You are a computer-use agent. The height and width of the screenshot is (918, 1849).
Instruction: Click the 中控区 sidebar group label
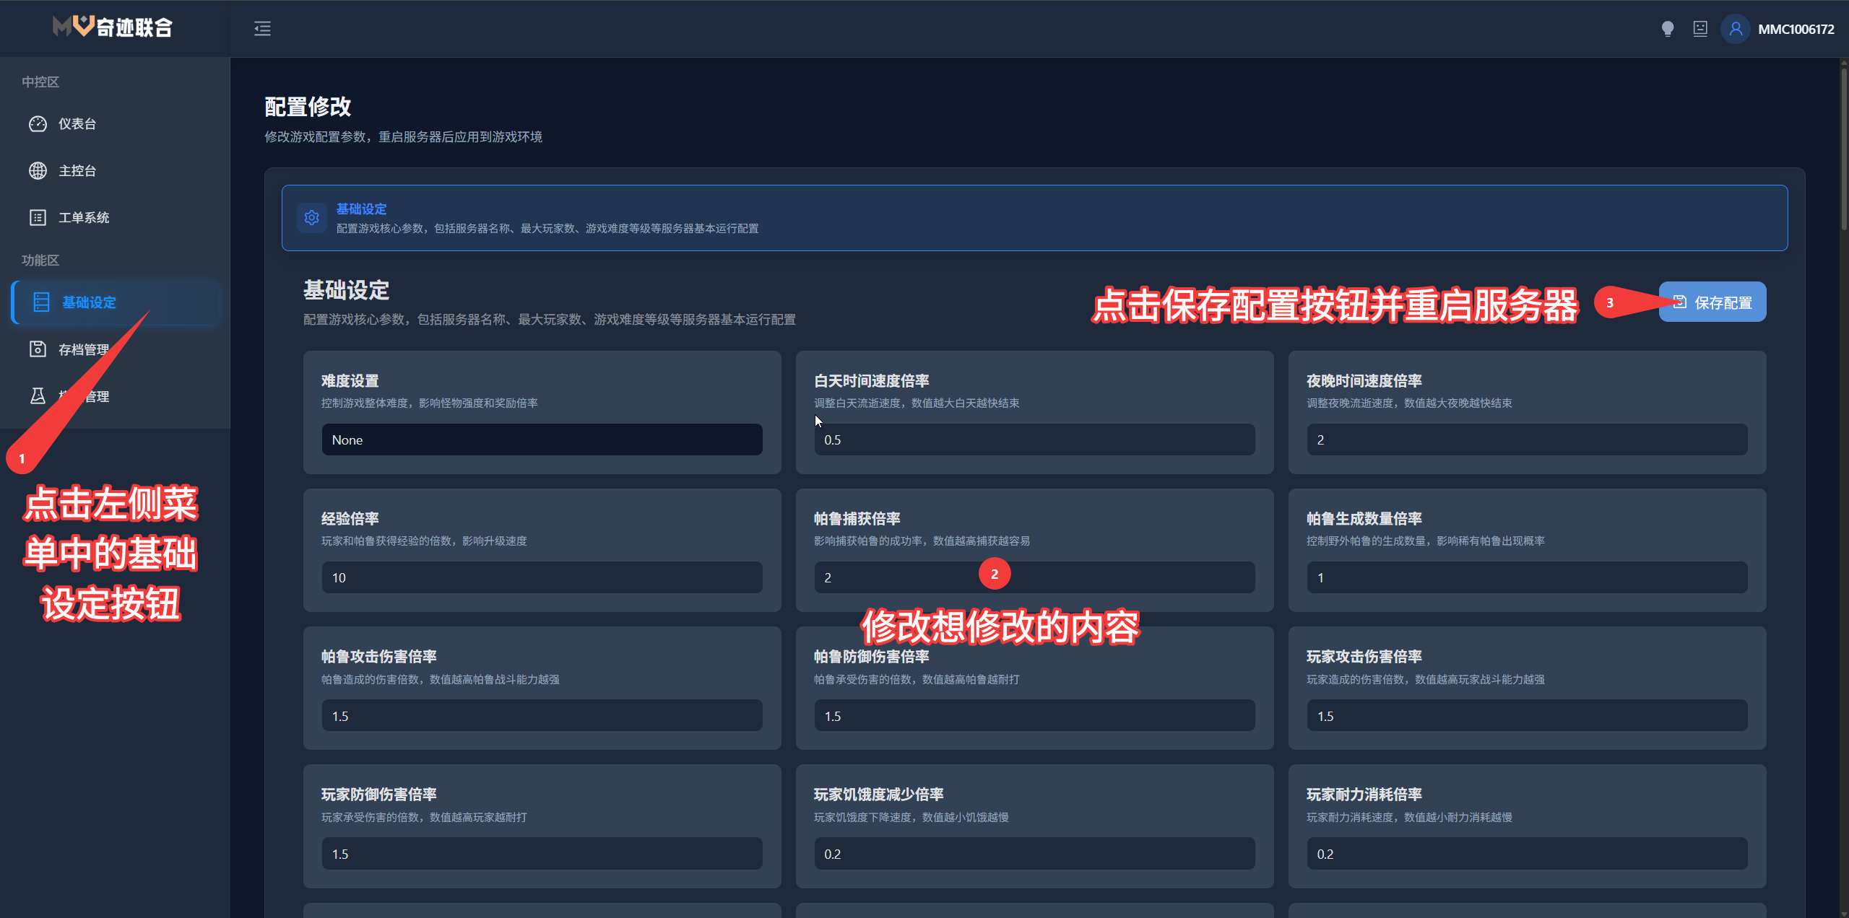[40, 82]
